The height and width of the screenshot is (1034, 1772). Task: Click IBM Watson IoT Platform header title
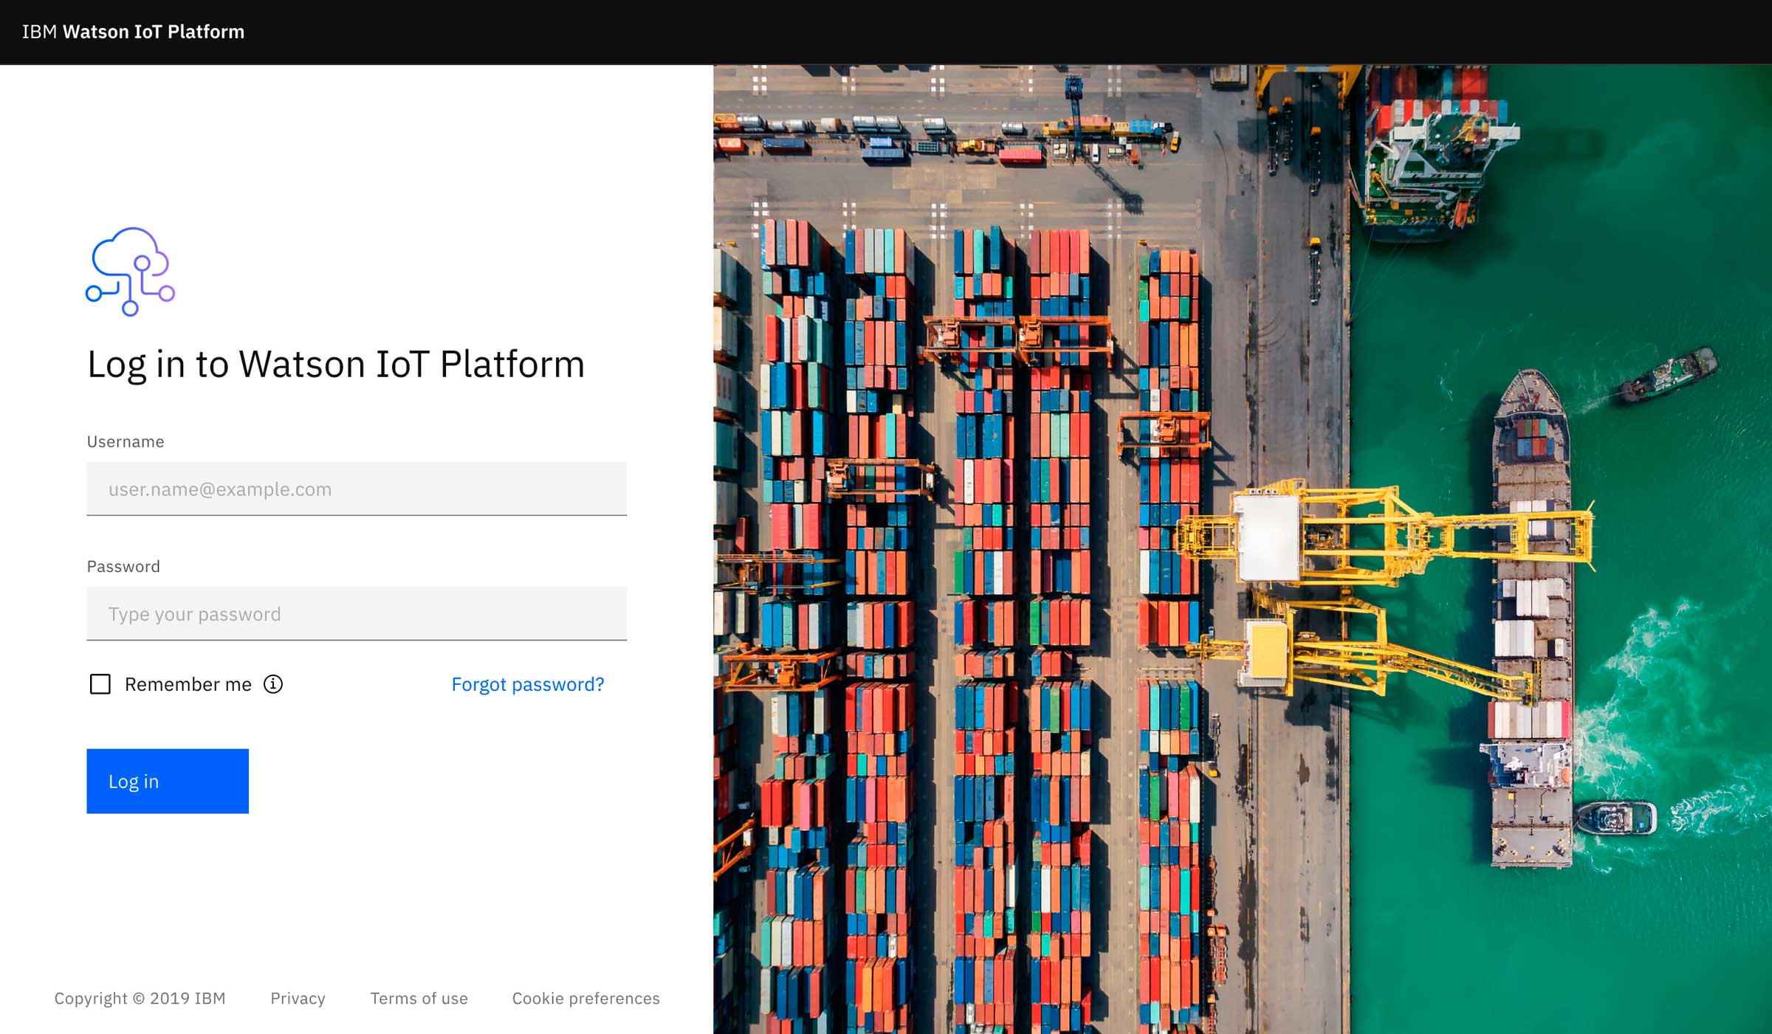(x=133, y=32)
